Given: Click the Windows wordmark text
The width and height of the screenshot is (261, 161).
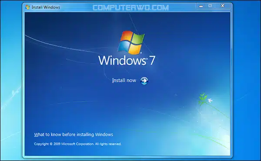Looking at the screenshot, I should tap(122, 60).
